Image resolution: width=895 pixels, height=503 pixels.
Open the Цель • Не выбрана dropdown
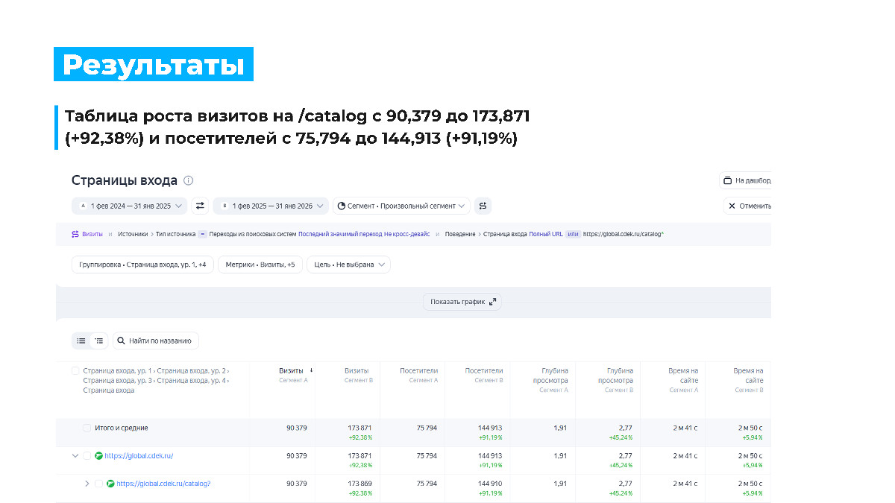349,265
